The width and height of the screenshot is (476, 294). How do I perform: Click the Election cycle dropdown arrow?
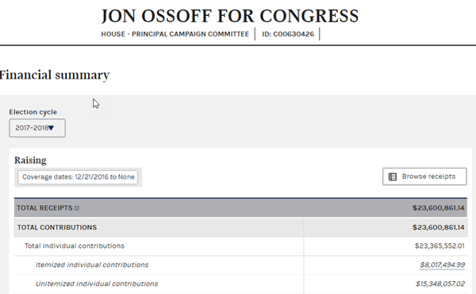tap(52, 128)
